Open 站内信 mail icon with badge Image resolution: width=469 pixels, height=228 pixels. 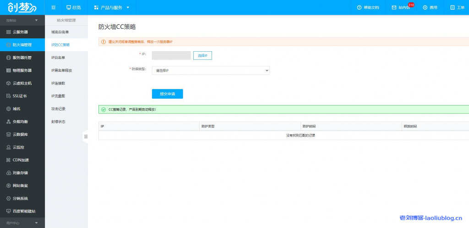(394, 8)
